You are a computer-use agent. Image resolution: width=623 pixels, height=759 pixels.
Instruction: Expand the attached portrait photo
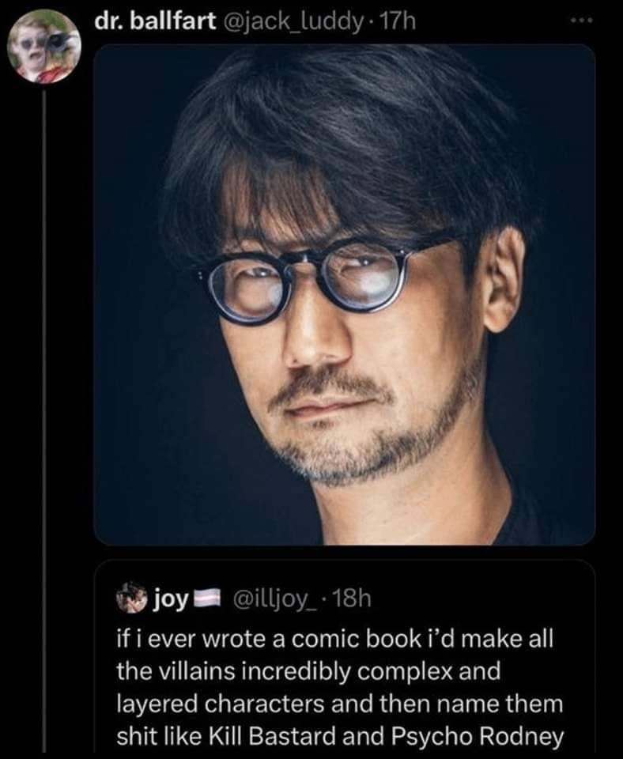[x=345, y=294]
